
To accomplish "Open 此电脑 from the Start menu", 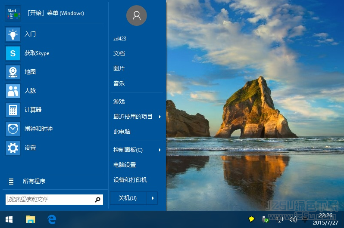I will [122, 132].
